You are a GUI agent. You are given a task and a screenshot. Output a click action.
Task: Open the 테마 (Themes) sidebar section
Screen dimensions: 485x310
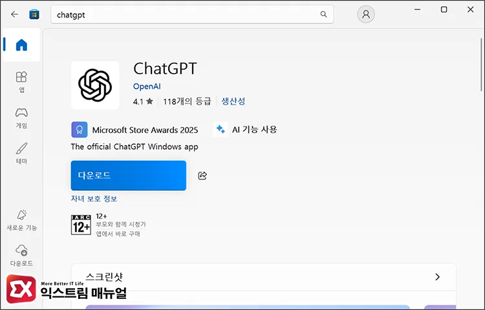(x=21, y=153)
